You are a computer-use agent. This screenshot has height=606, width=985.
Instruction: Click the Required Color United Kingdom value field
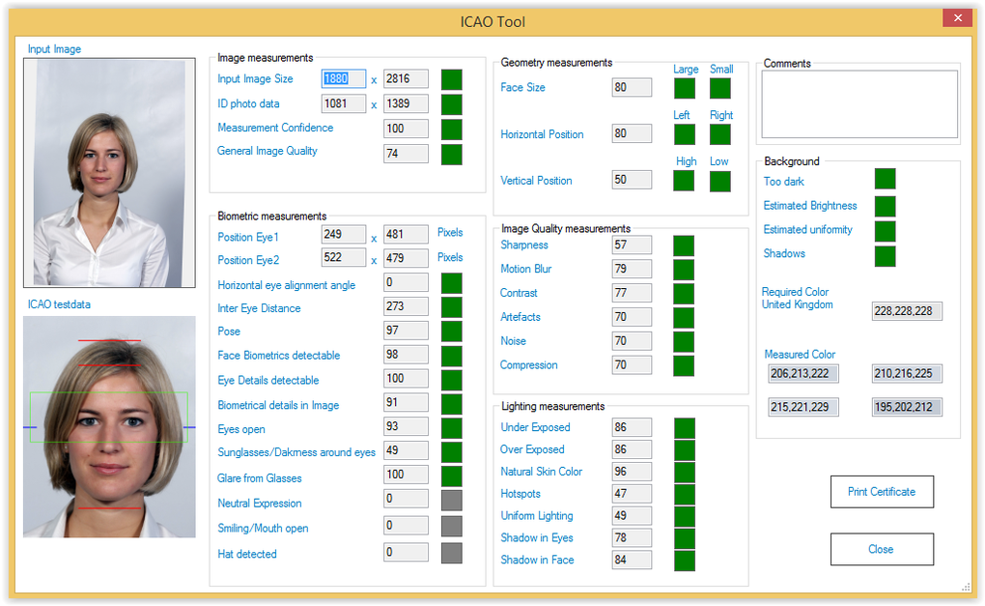(x=907, y=311)
